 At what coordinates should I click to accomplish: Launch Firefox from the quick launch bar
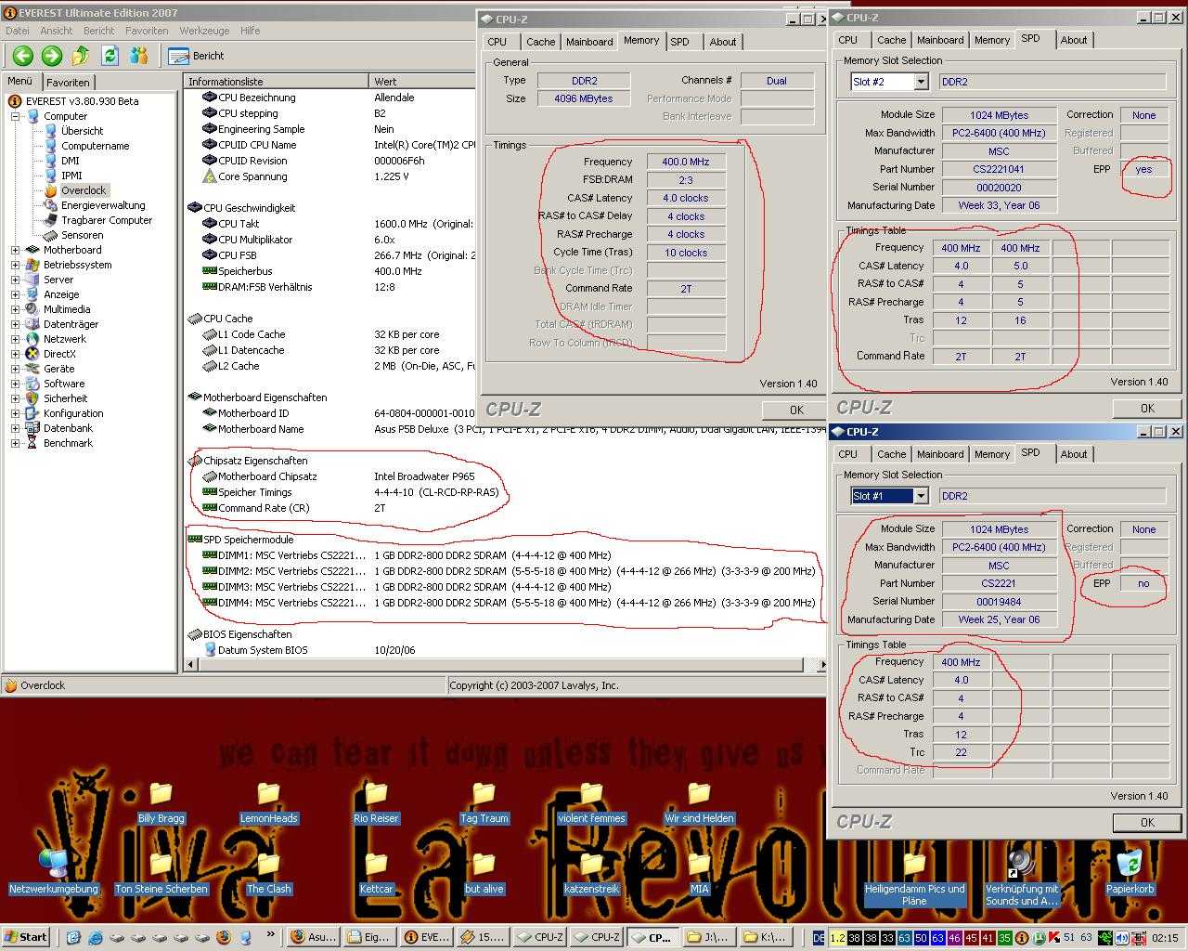pyautogui.click(x=223, y=938)
